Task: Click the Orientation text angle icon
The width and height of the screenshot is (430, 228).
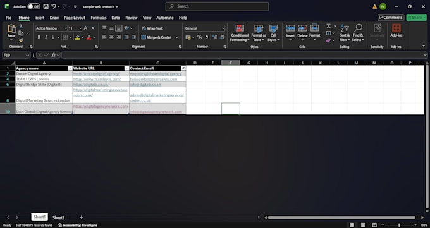Action: 126,28
